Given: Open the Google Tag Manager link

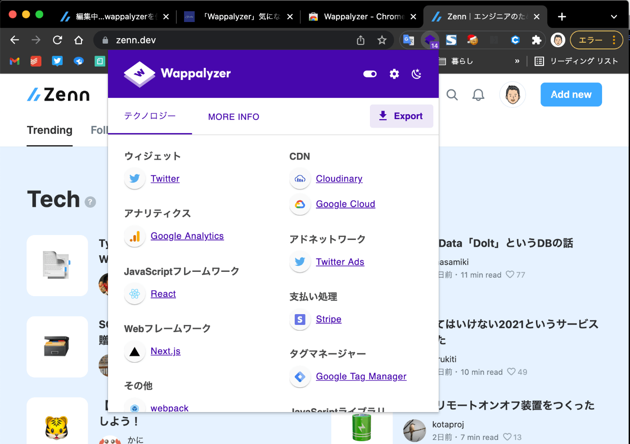Looking at the screenshot, I should click(x=361, y=376).
